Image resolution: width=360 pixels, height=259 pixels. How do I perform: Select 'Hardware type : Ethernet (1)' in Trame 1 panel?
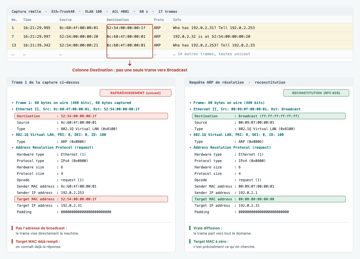point(51,154)
